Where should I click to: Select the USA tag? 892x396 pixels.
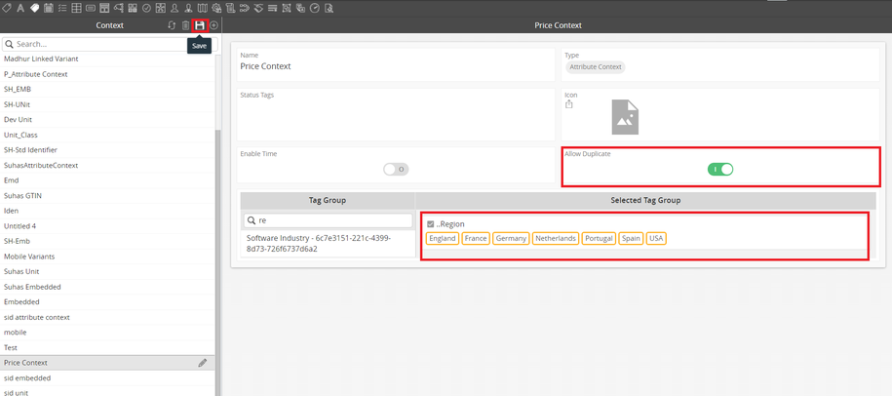pos(656,238)
